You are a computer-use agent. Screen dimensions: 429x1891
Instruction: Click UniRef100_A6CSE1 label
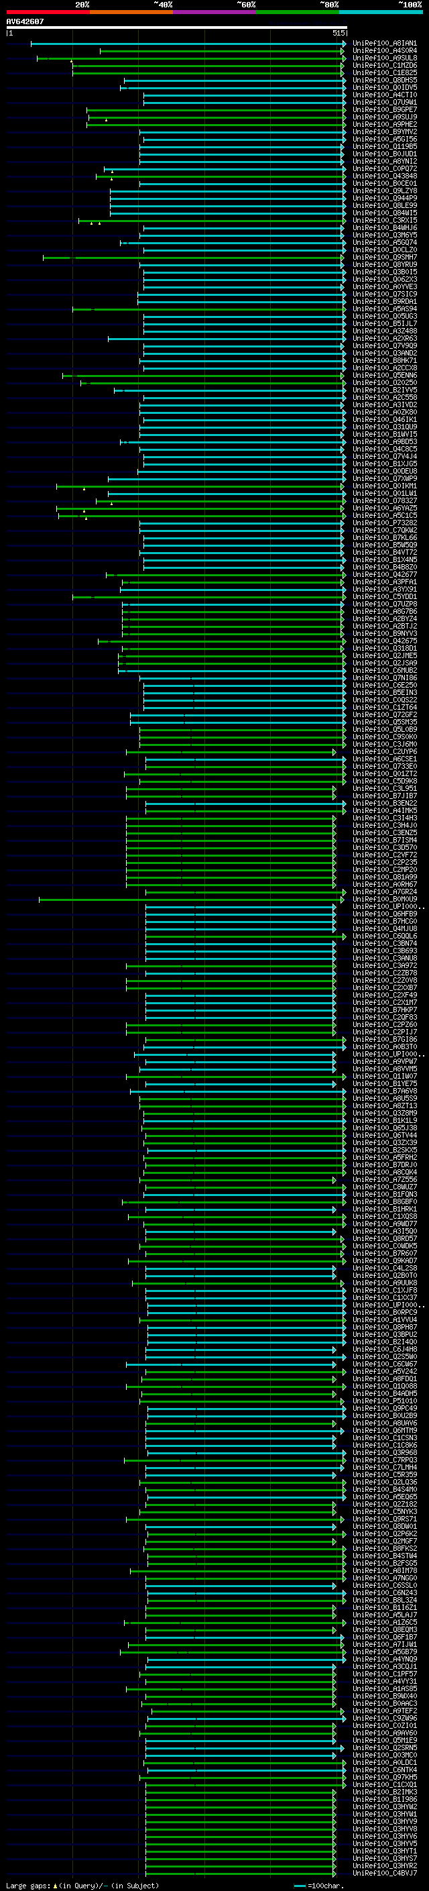384,759
